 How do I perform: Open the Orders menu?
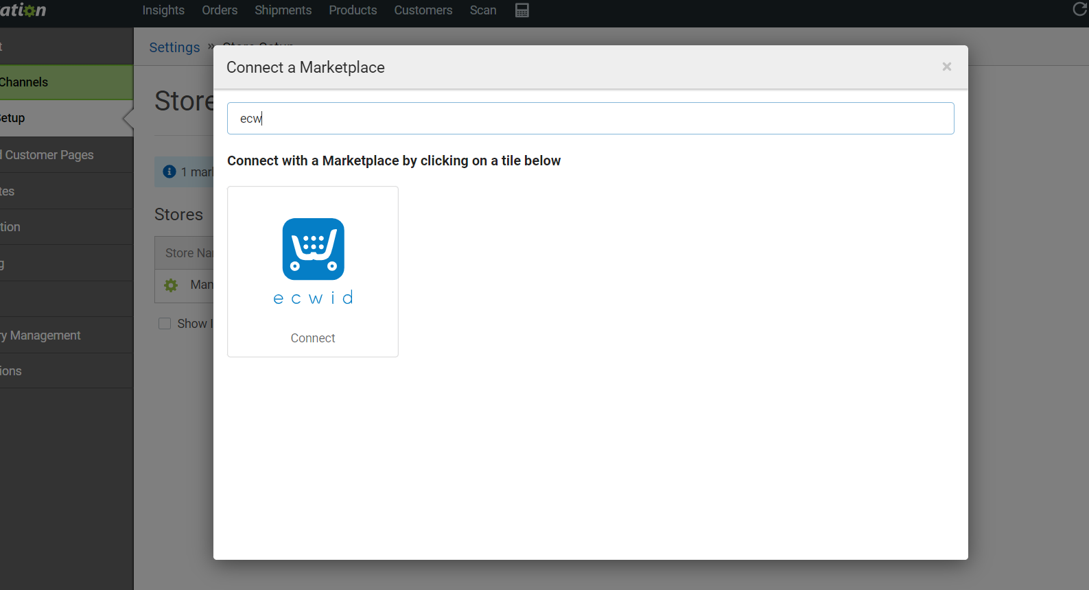point(220,10)
